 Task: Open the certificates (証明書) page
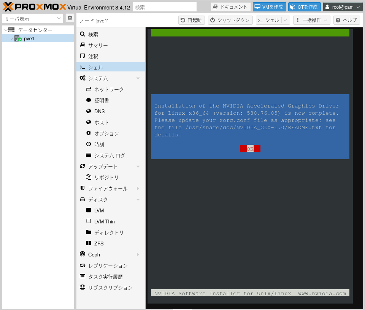click(x=102, y=100)
